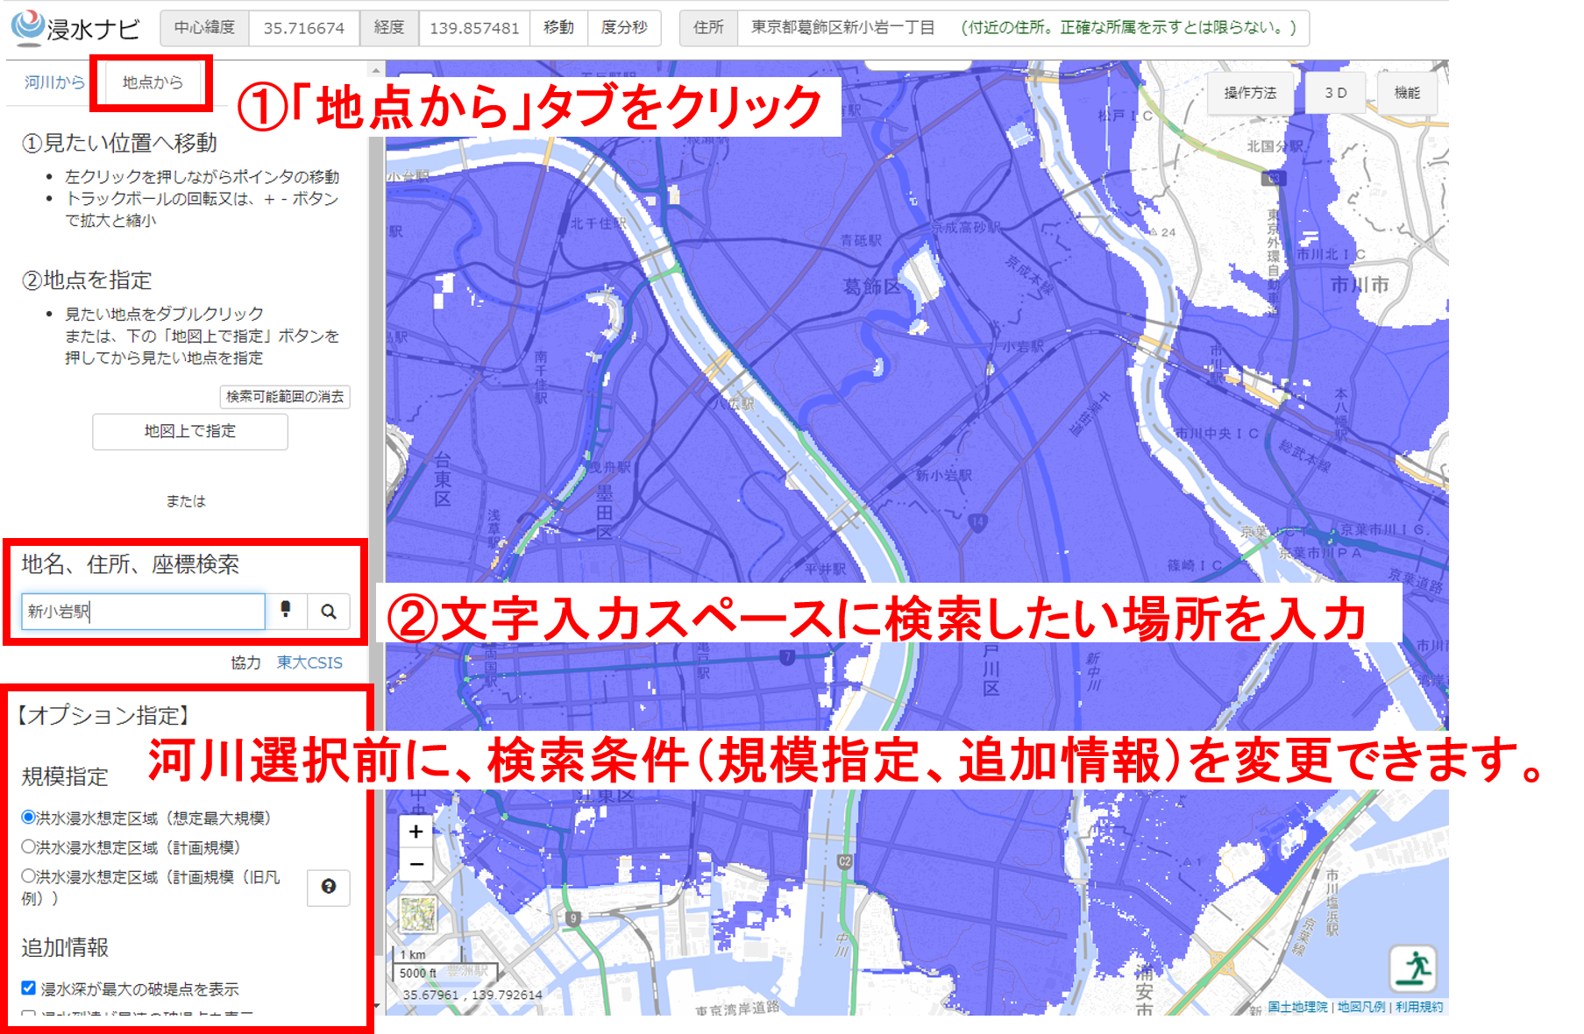Open the 地図凡例 link
Viewport: 1584px width, 1034px height.
pos(1361,1007)
